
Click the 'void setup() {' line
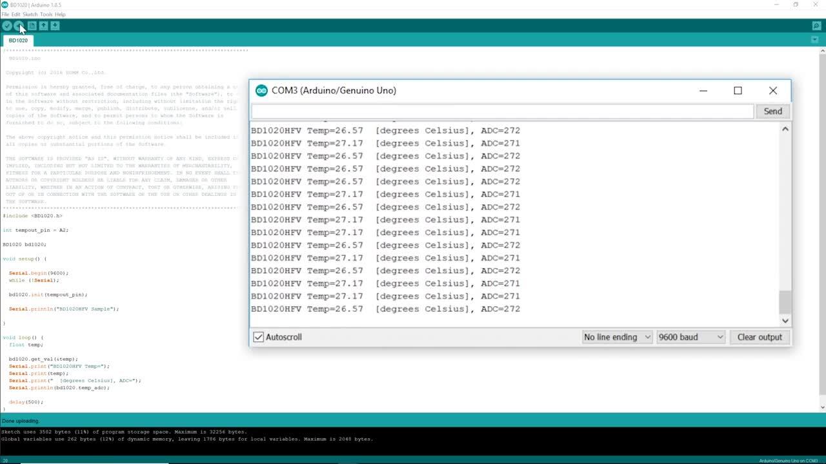point(25,258)
